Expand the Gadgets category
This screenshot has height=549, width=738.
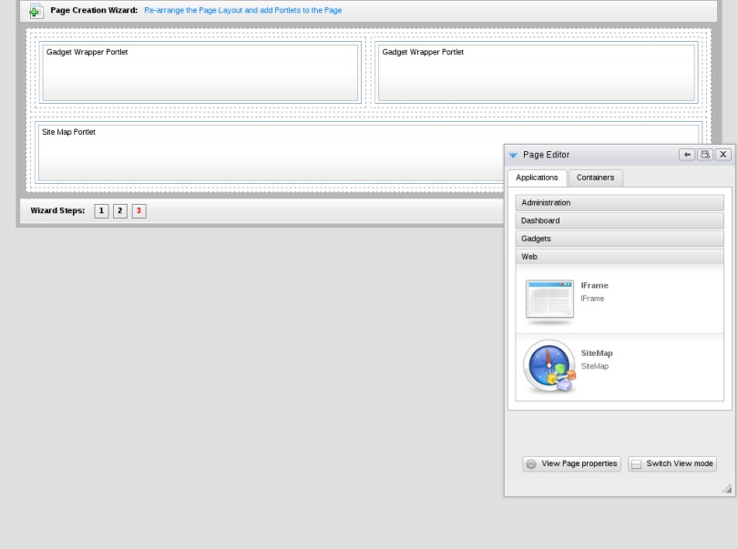point(620,239)
